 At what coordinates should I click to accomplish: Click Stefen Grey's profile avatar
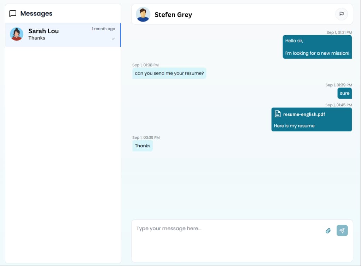pos(143,14)
